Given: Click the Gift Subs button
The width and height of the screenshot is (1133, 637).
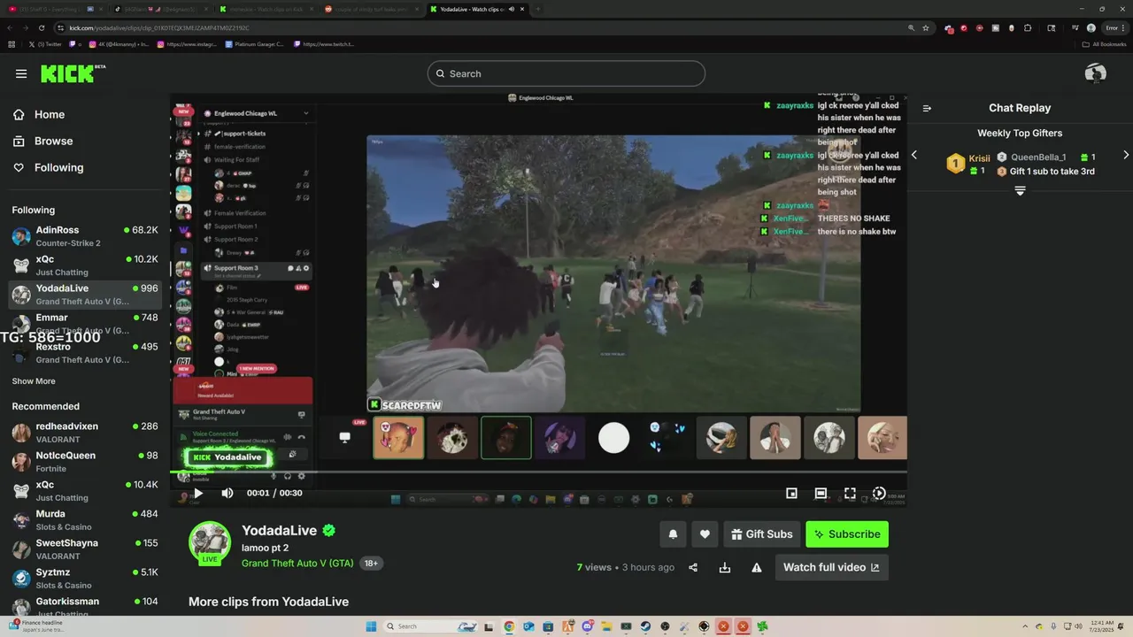Looking at the screenshot, I should [762, 534].
